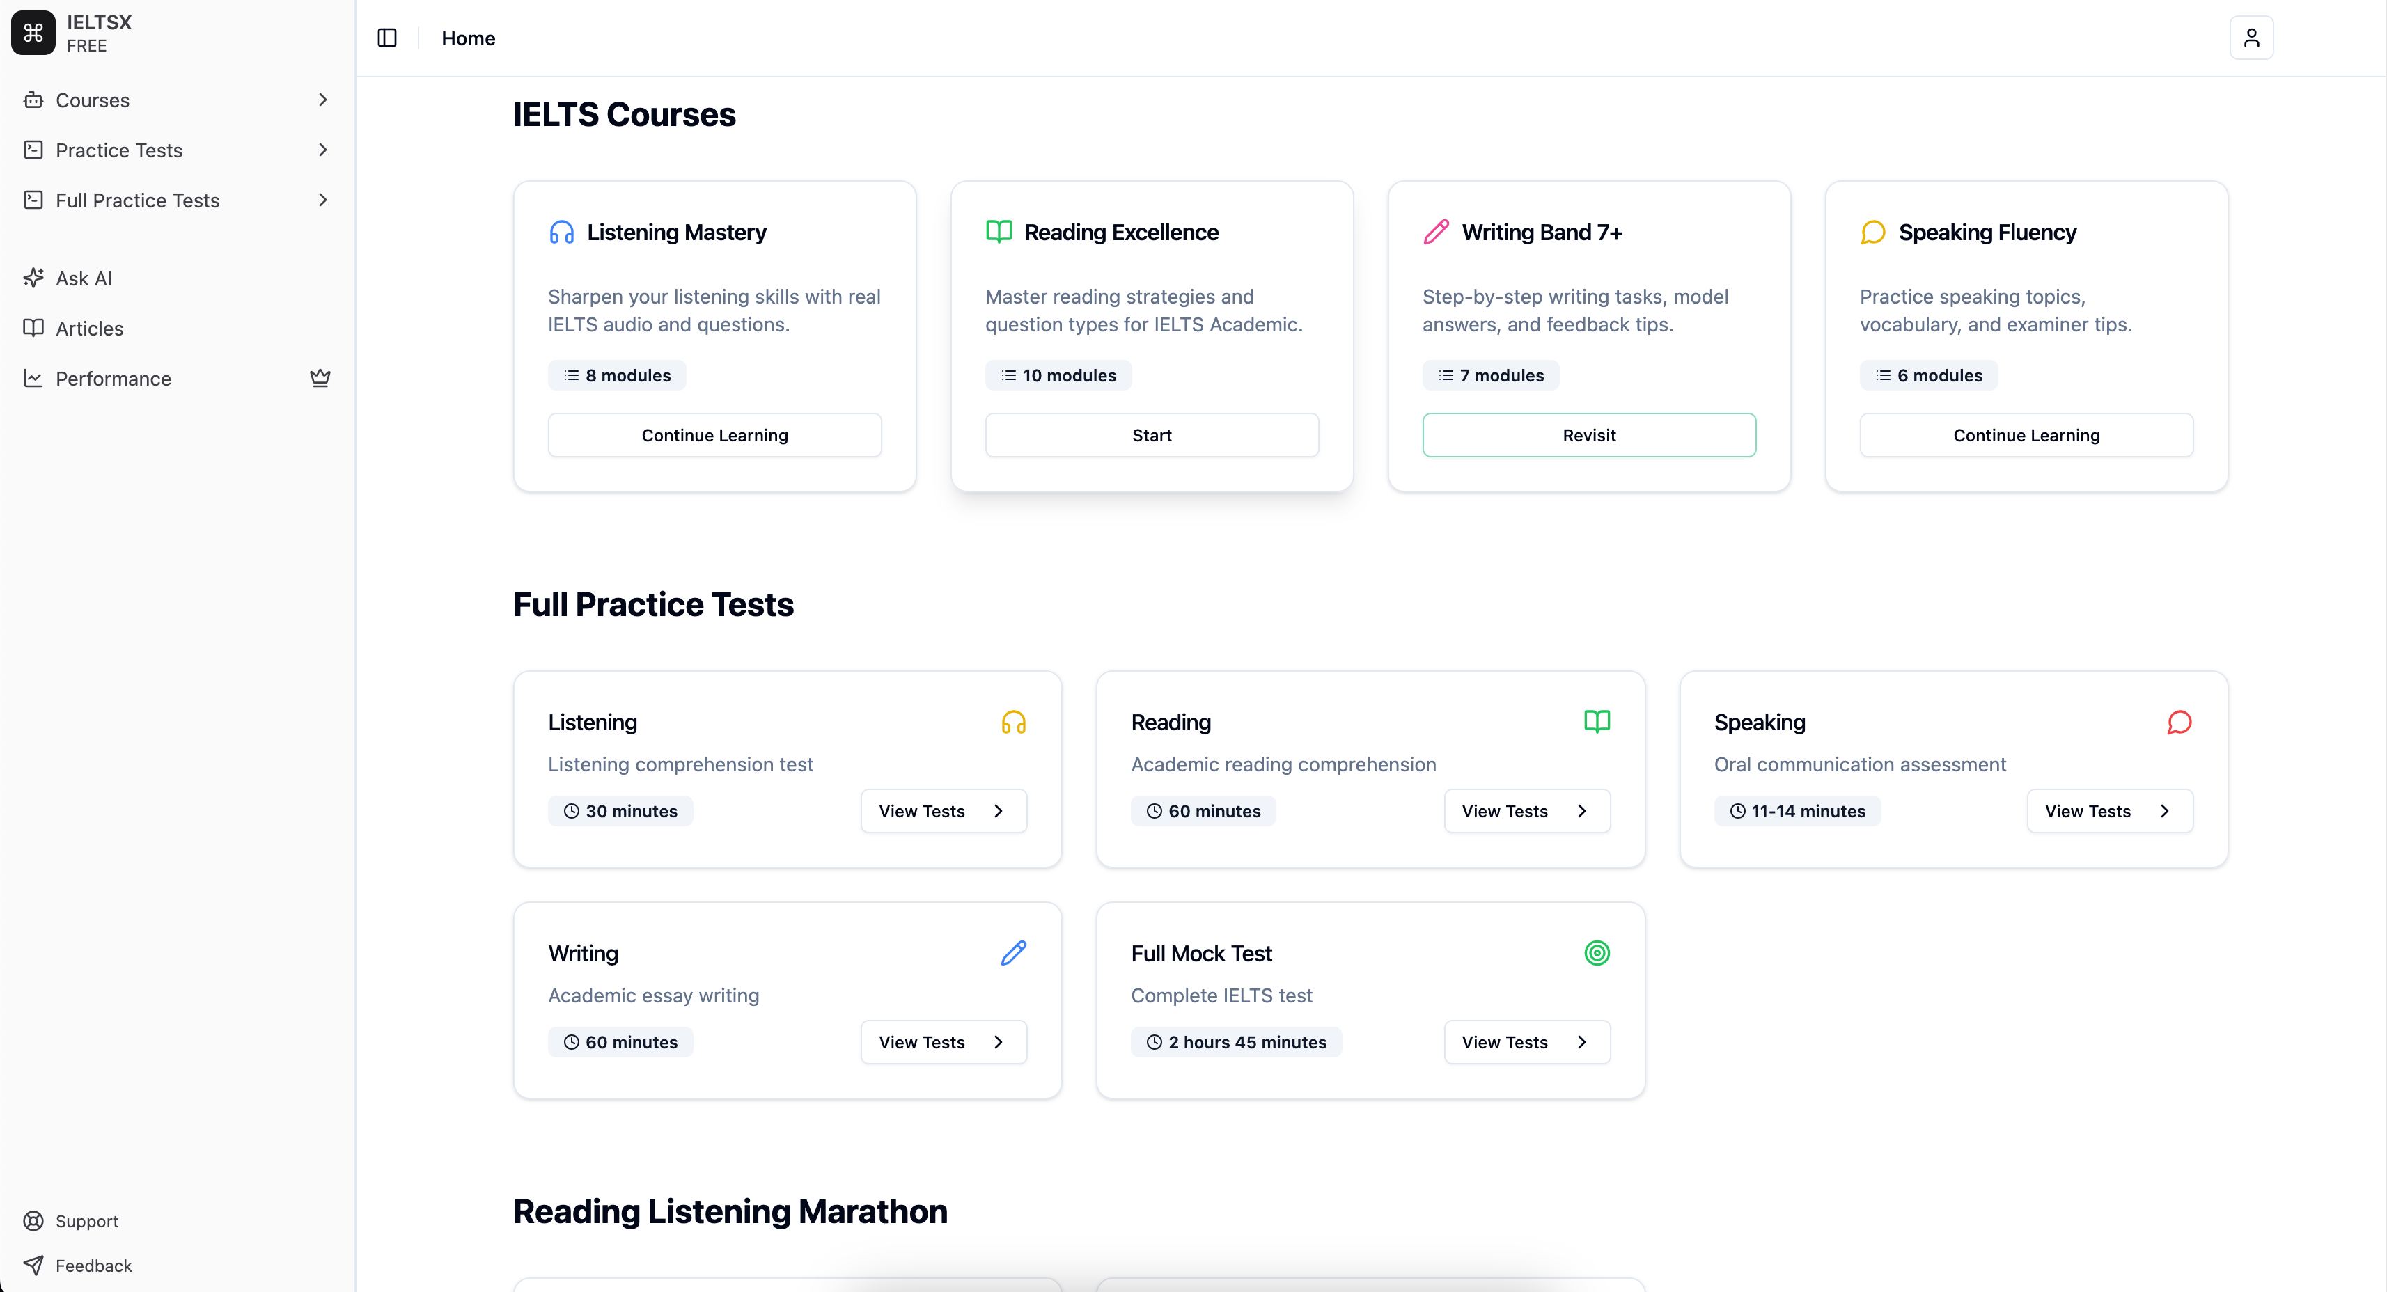2387x1292 pixels.
Task: Click the target icon on Full Mock Test
Action: point(1597,952)
